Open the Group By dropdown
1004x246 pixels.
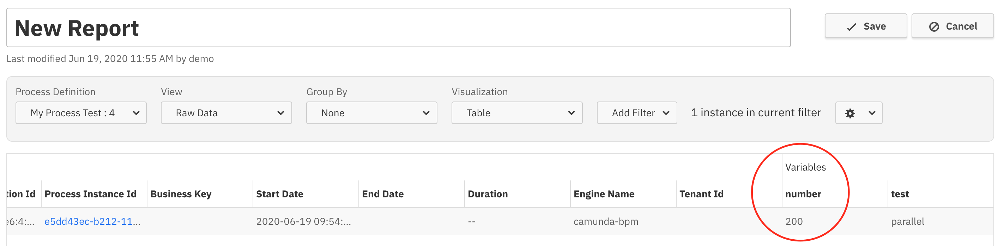(371, 113)
